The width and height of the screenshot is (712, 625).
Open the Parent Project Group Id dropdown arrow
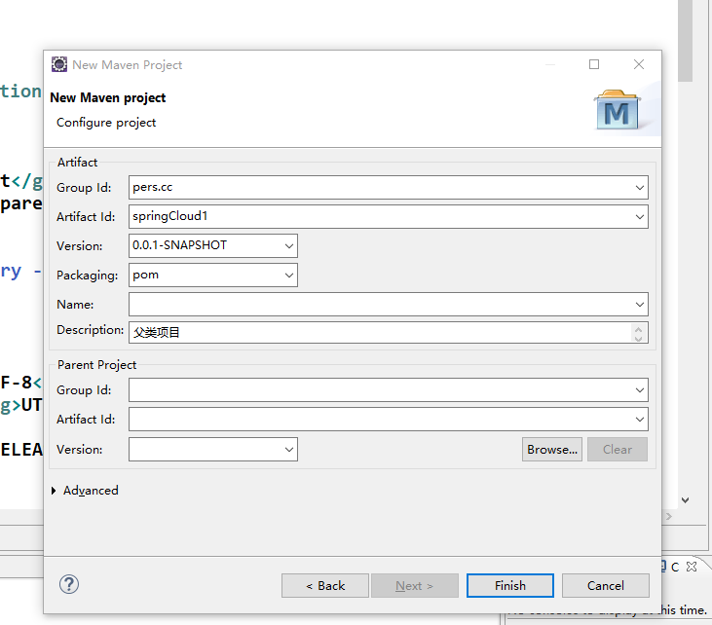(639, 389)
